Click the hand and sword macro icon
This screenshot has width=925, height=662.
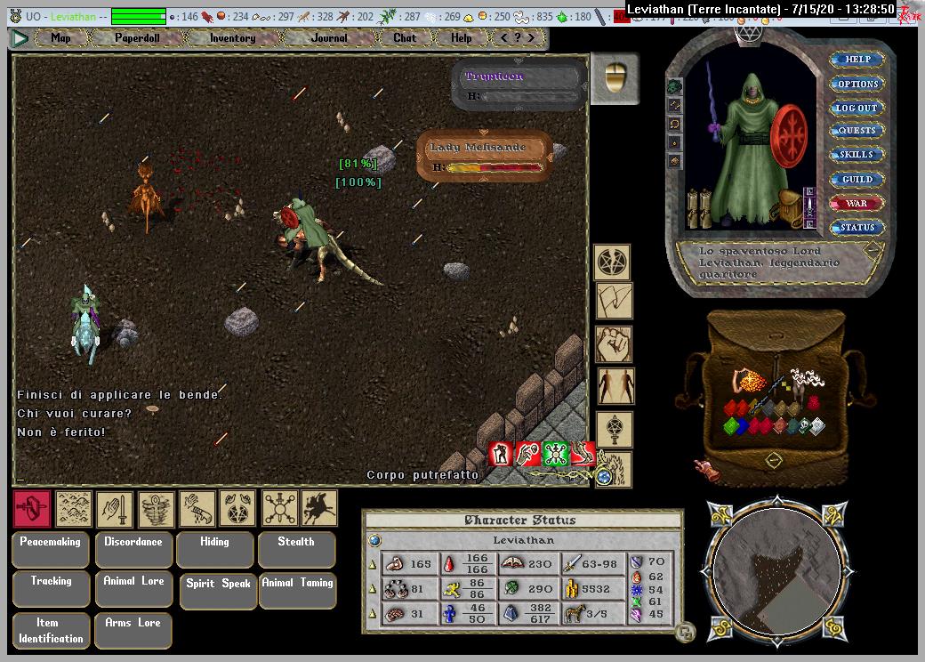click(x=115, y=508)
